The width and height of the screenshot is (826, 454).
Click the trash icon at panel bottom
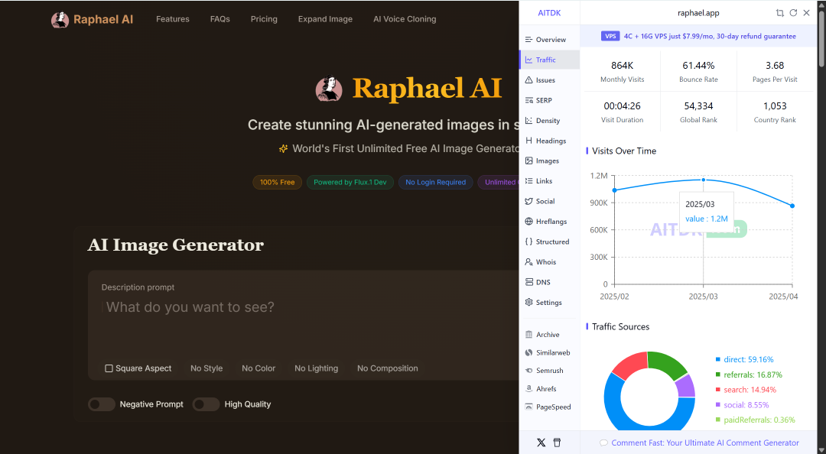click(x=557, y=443)
